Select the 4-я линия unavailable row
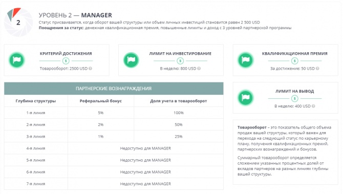Screen dimensions: 343x194 114,148
